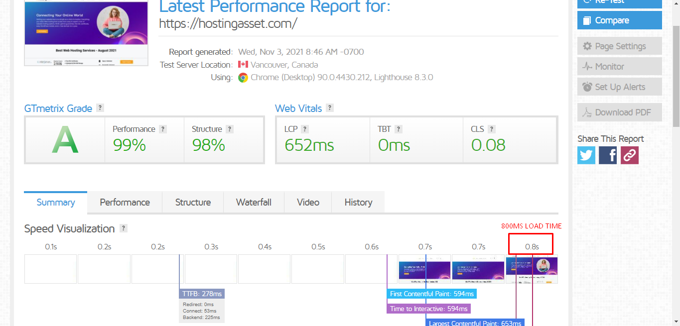Share the report on Facebook

[x=608, y=155]
